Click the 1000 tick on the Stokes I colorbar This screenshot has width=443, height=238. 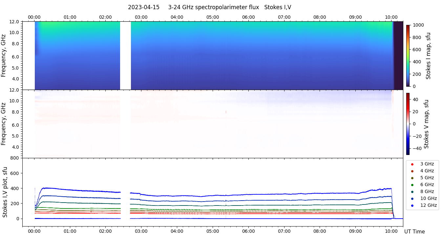click(418, 25)
